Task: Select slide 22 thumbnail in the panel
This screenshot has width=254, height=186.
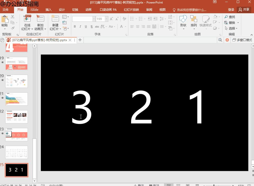Action: point(17,117)
